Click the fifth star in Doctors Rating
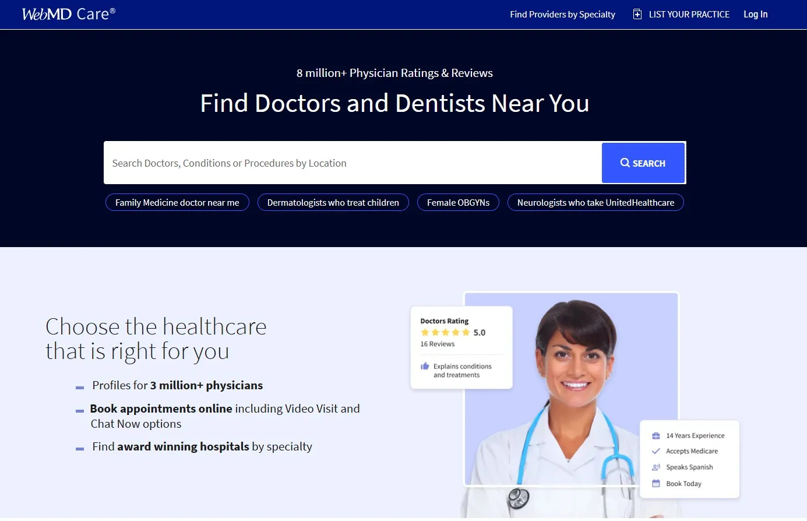 466,332
